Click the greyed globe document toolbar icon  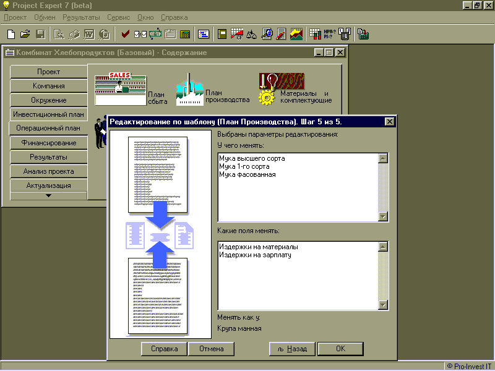[x=104, y=34]
